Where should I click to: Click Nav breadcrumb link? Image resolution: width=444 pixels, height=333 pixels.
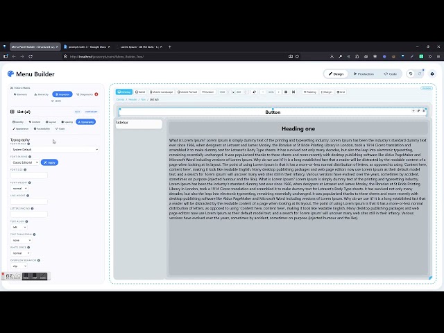(x=144, y=100)
